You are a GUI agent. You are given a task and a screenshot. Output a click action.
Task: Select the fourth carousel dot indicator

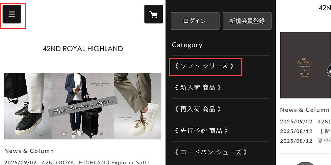pos(92,134)
